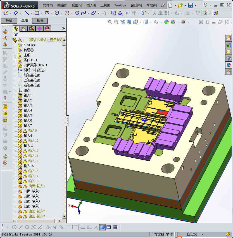Screen dimensions: 233x238
Task: Click the Save toolbar icon
Action: click(x=190, y=5)
